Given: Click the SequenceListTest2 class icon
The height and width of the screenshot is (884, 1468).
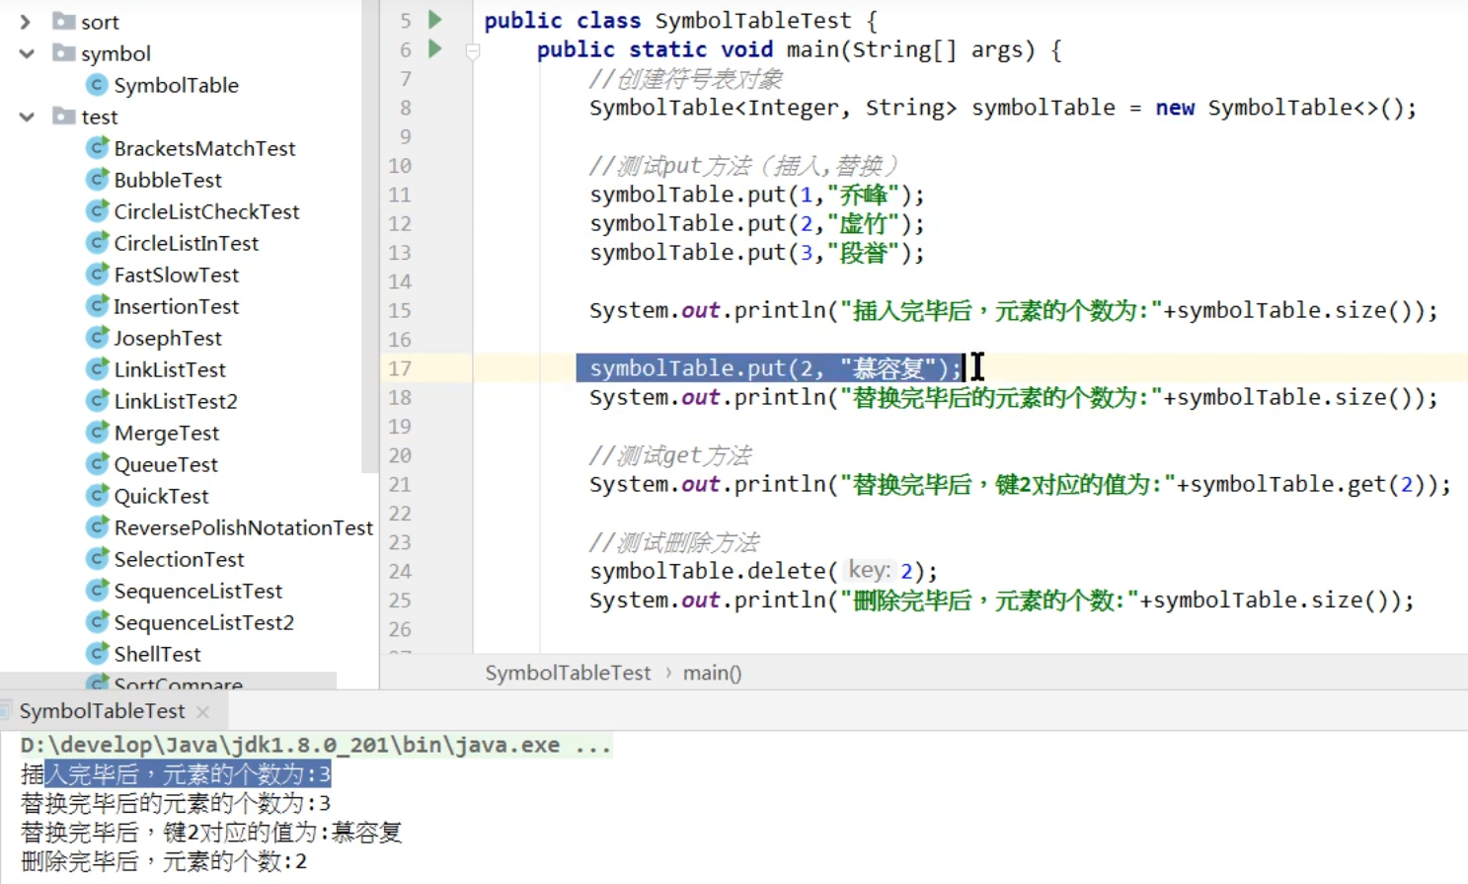Looking at the screenshot, I should point(97,621).
